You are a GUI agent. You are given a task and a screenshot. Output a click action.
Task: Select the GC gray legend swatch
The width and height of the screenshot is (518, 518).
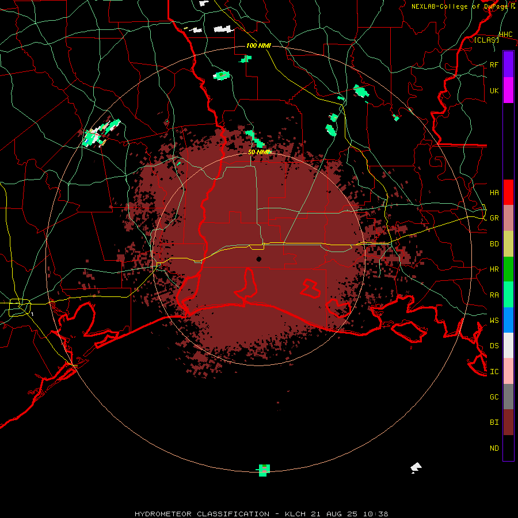(508, 397)
